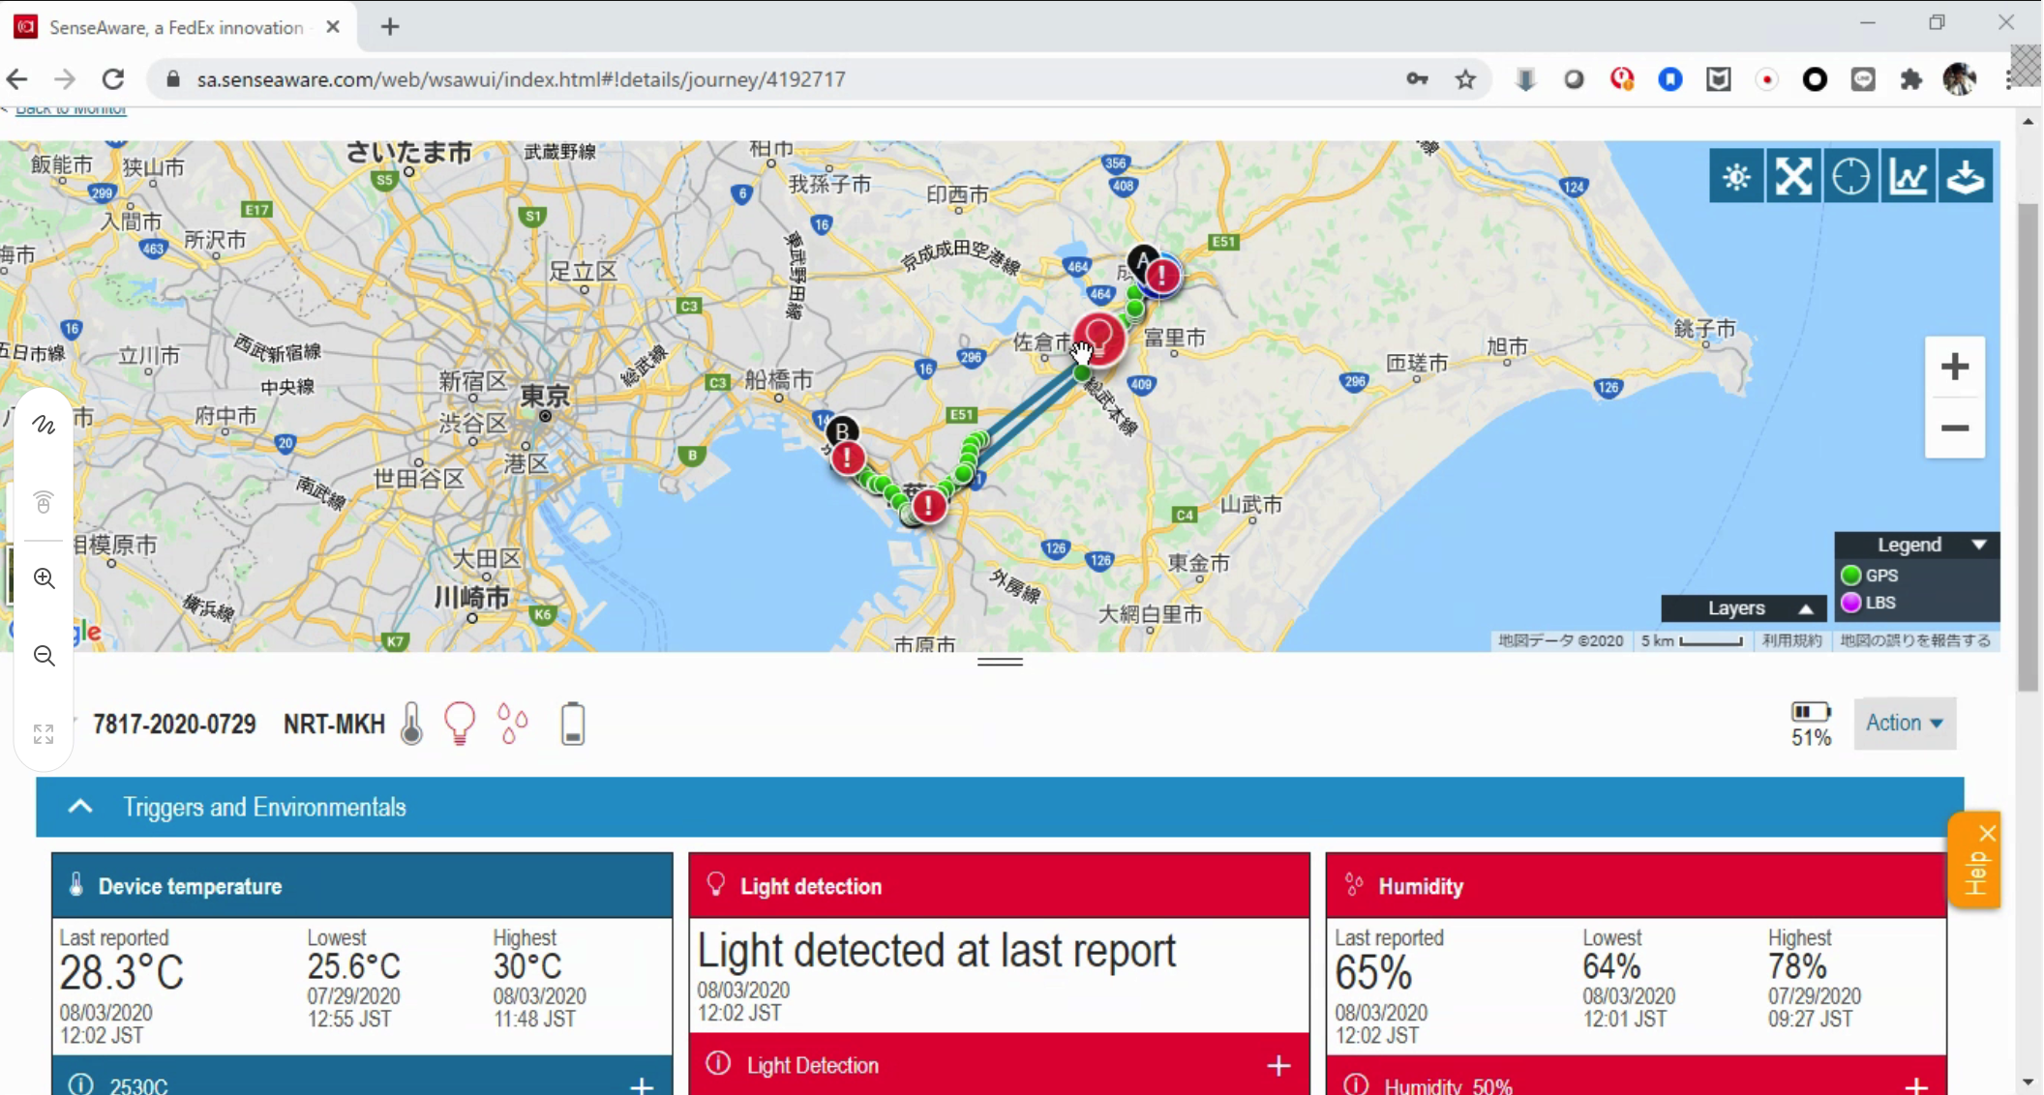Click the thermometer sensor icon beside NRT-MKH
The height and width of the screenshot is (1095, 2044).
click(x=412, y=724)
